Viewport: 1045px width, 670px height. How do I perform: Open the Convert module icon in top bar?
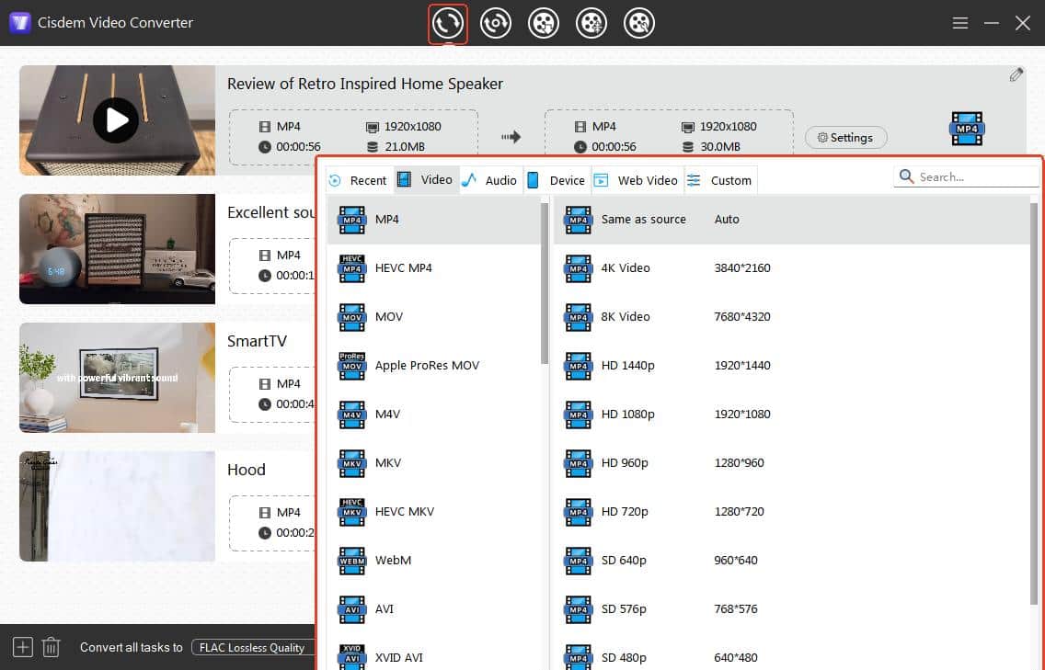[447, 23]
